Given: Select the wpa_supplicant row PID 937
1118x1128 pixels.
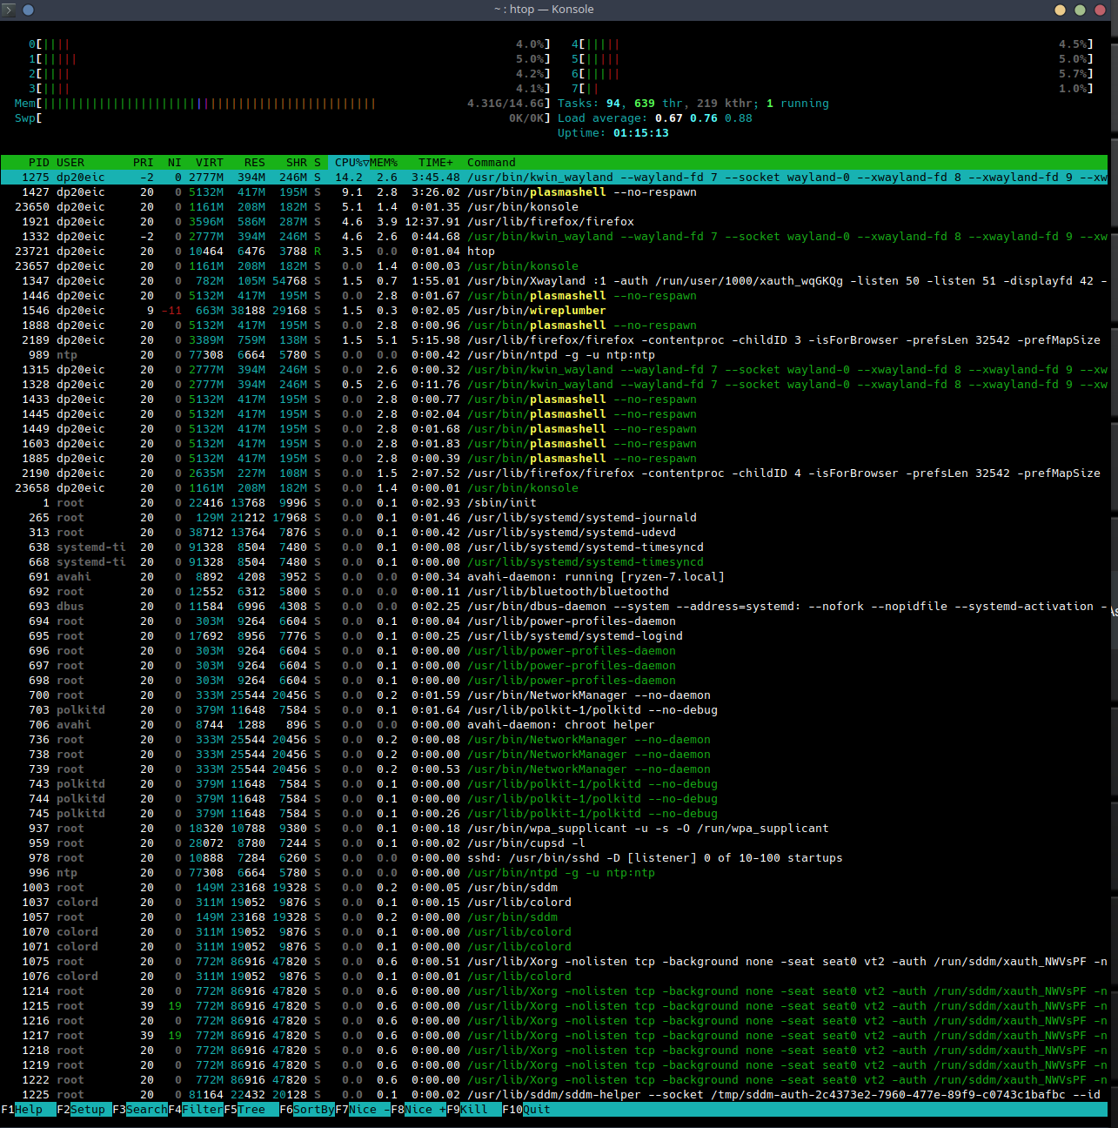Looking at the screenshot, I should [554, 829].
